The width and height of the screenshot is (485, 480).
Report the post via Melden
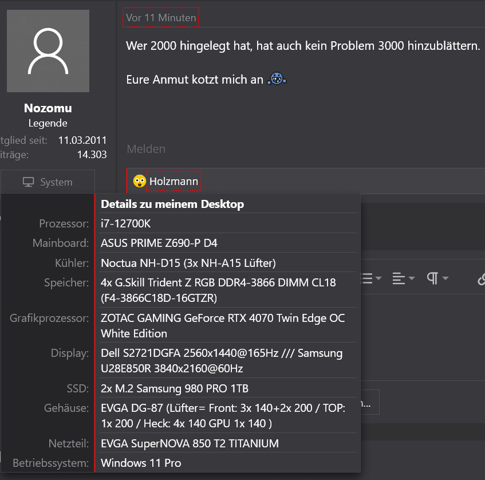(146, 149)
